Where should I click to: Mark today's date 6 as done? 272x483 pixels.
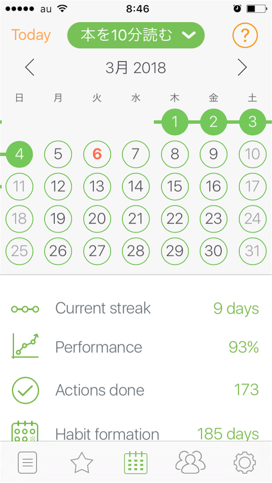[97, 154]
